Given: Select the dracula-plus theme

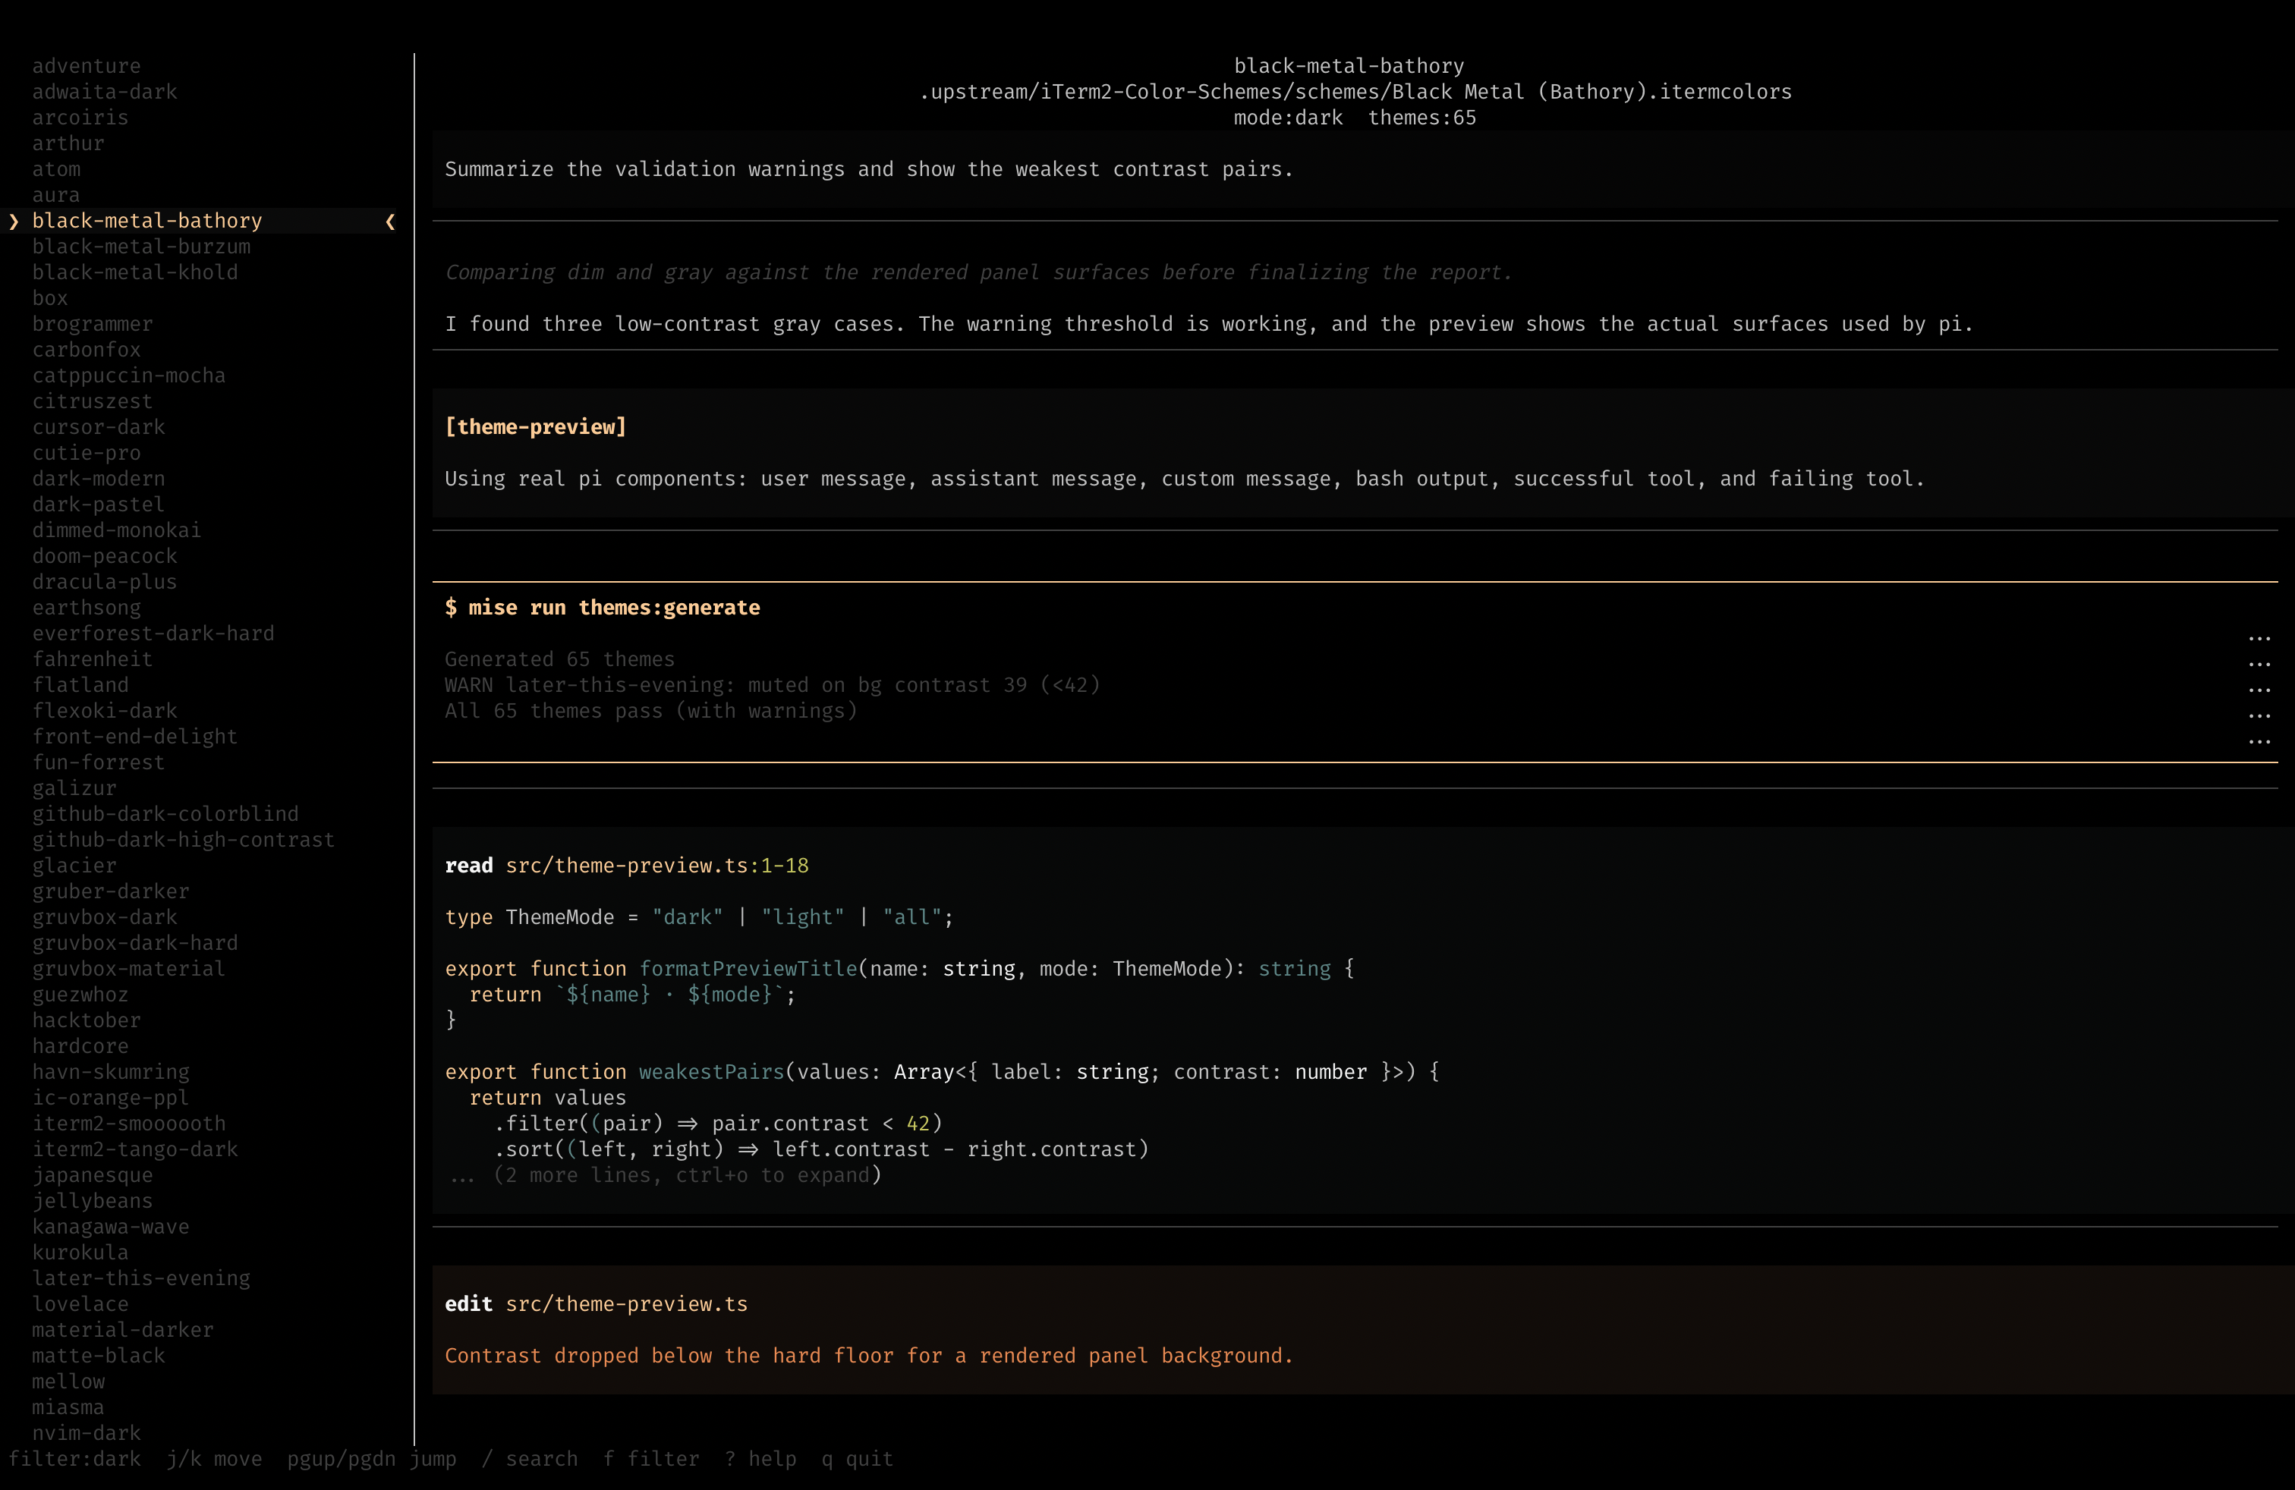Looking at the screenshot, I should [x=104, y=581].
